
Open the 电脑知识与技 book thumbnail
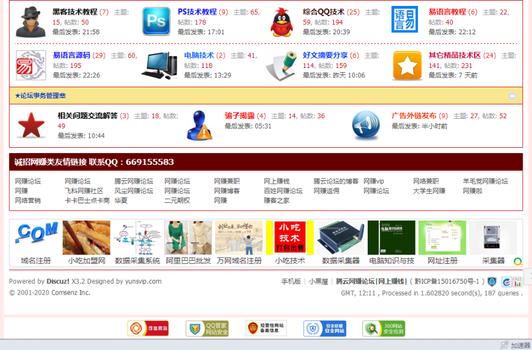pyautogui.click(x=391, y=238)
